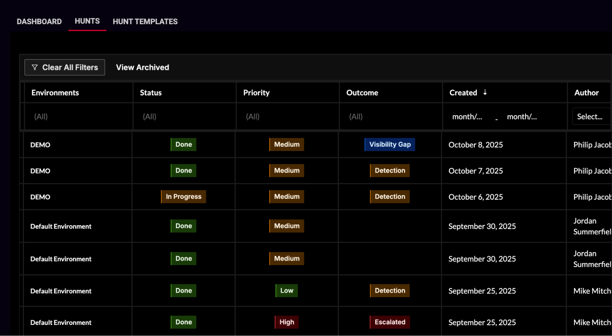Open the HUNT TEMPLATES tab
Image resolution: width=612 pixels, height=336 pixels.
pos(145,21)
